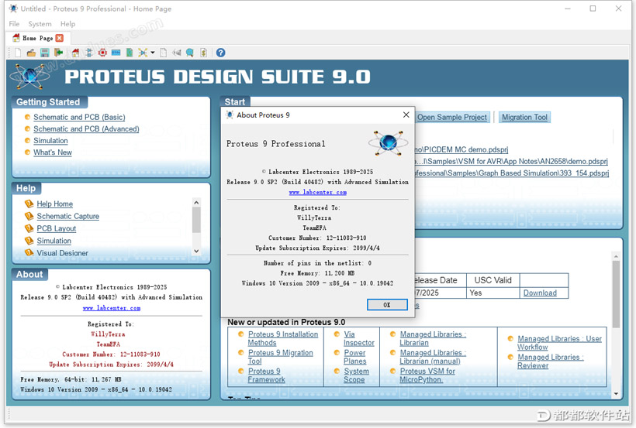The width and height of the screenshot is (636, 428).
Task: Click the greyed-out rewind-style toolbar icon
Action: [x=176, y=53]
